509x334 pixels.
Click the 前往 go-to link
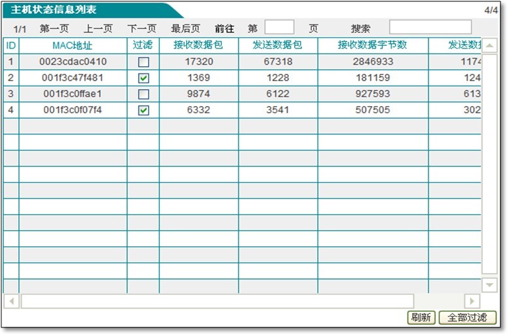224,29
